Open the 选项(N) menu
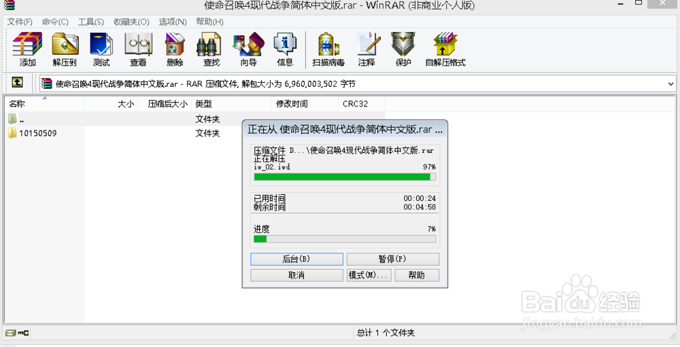This screenshot has width=680, height=347. [x=172, y=22]
